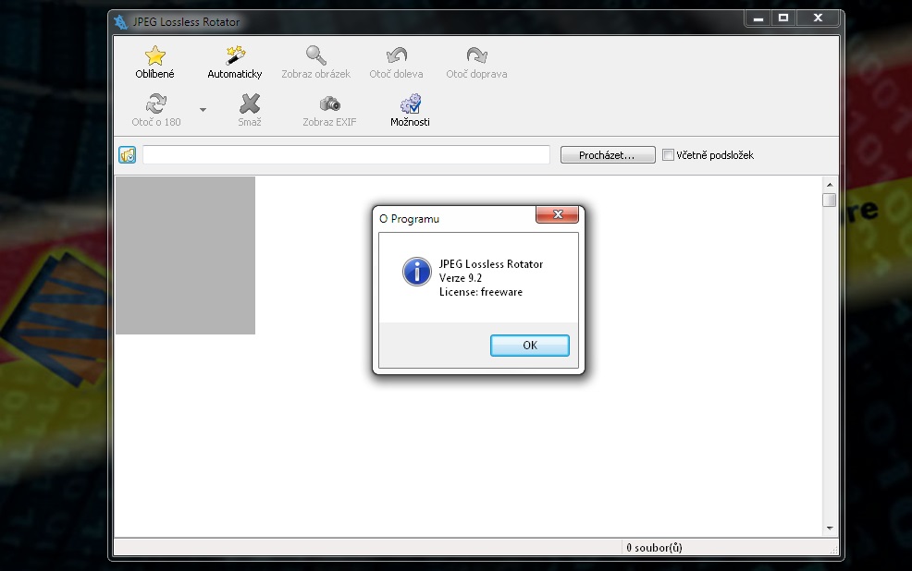912x571 pixels.
Task: Close the O Programu dialog
Action: coord(557,214)
